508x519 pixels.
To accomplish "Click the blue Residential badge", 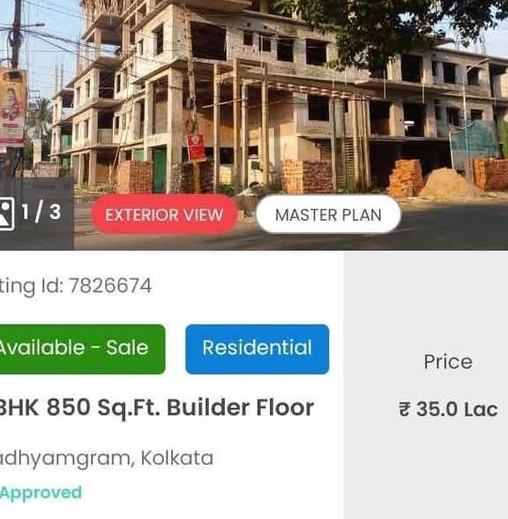I will point(257,349).
